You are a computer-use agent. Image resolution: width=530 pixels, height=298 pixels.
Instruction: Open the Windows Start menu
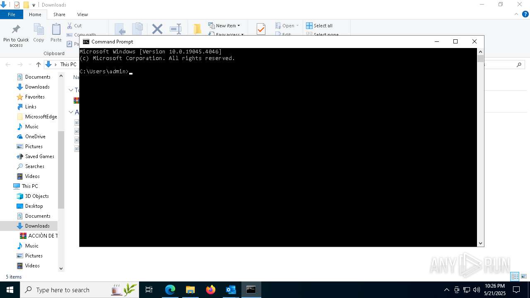pyautogui.click(x=10, y=290)
